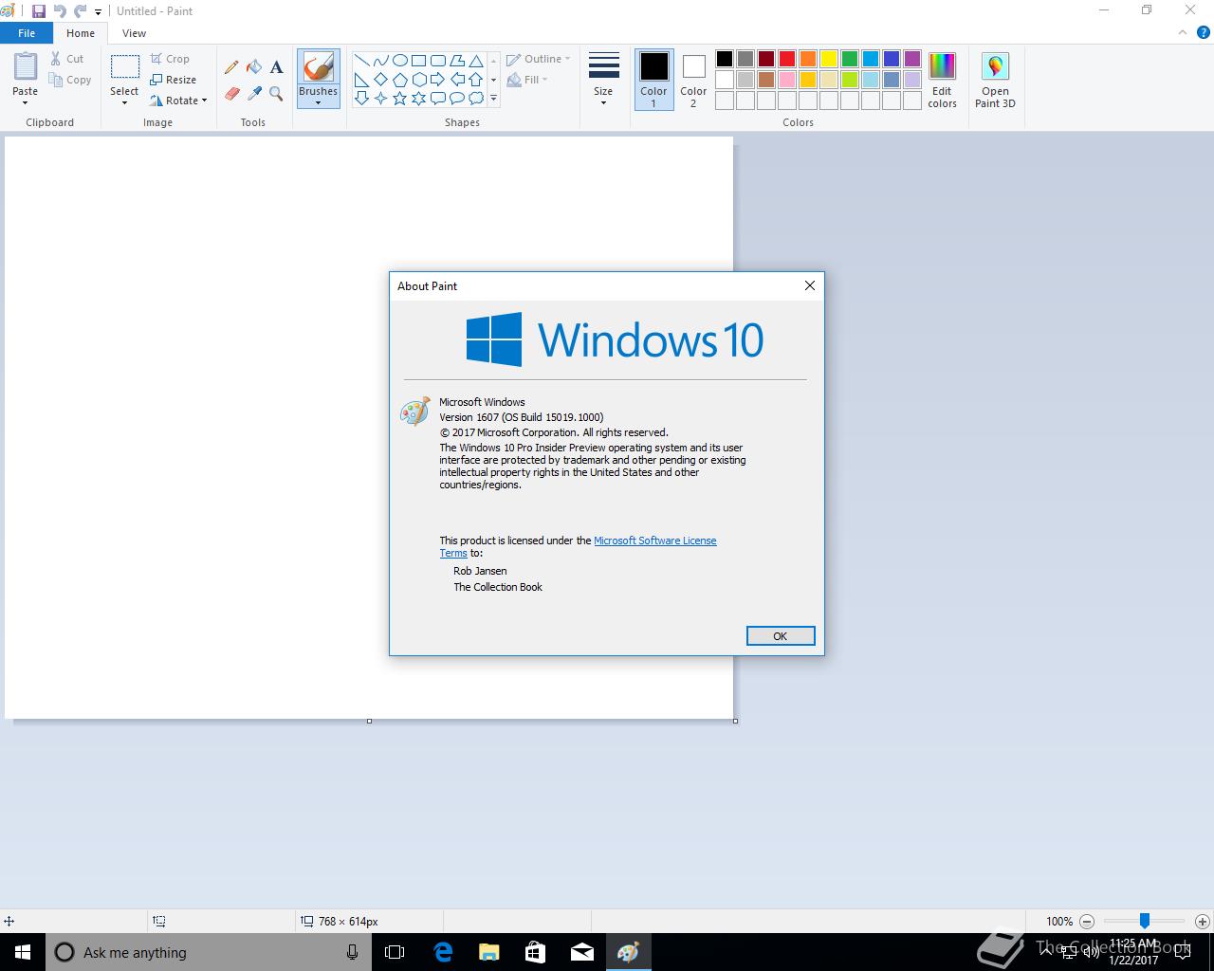Click the Undo arrow in title bar

tap(60, 11)
